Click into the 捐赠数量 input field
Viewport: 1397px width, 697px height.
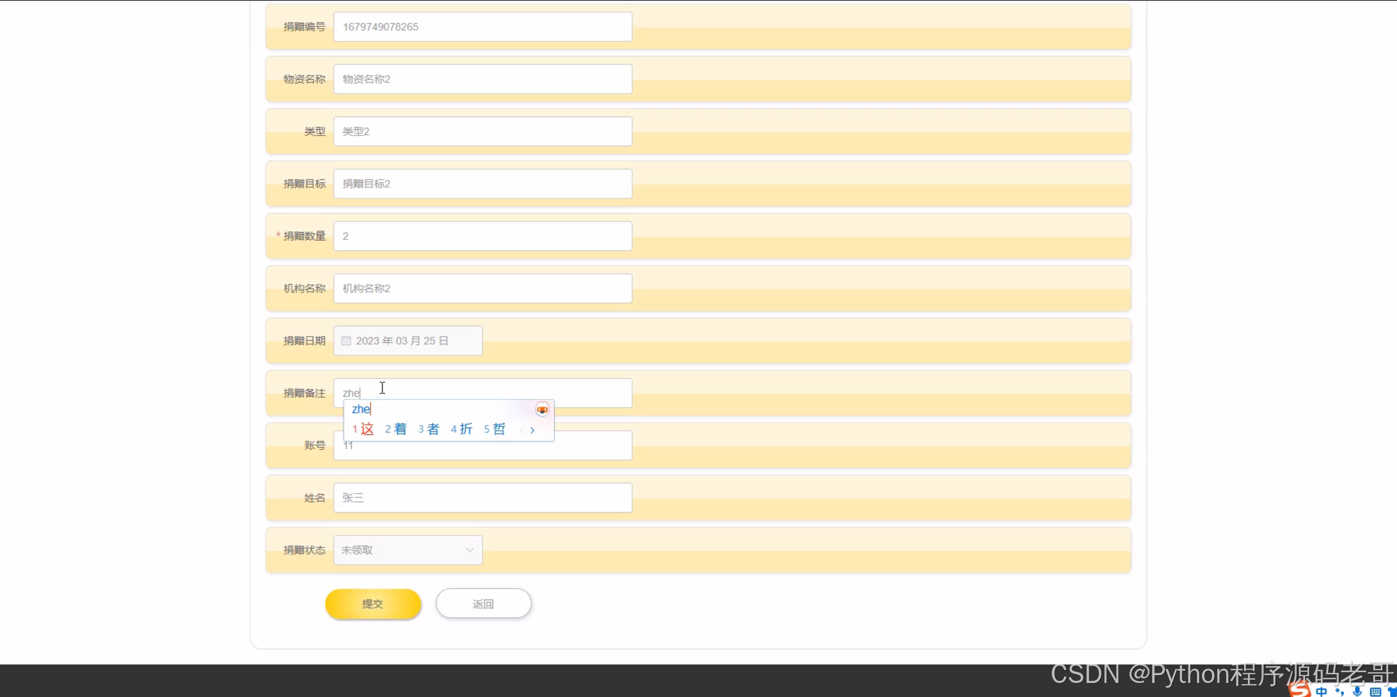(x=482, y=236)
